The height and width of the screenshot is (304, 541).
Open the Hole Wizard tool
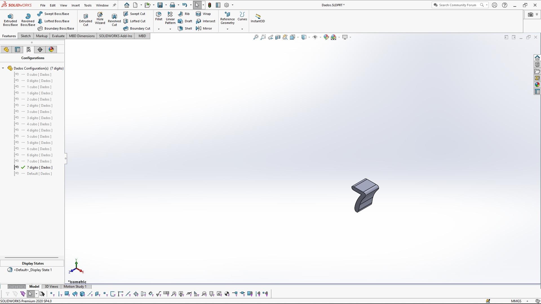[100, 18]
